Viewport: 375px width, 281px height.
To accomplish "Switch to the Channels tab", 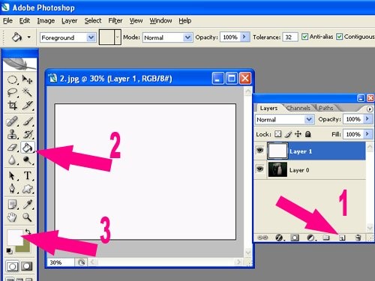I will pos(298,108).
